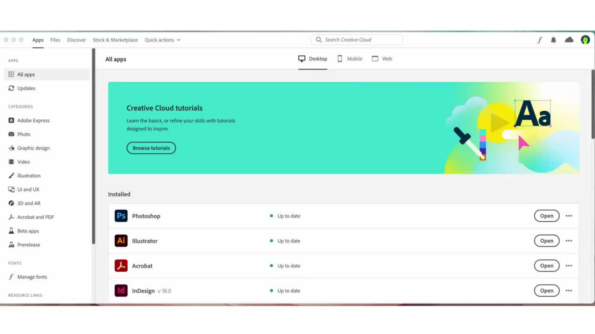The width and height of the screenshot is (595, 334).
Task: Click the Acrobat app name
Action: click(142, 266)
